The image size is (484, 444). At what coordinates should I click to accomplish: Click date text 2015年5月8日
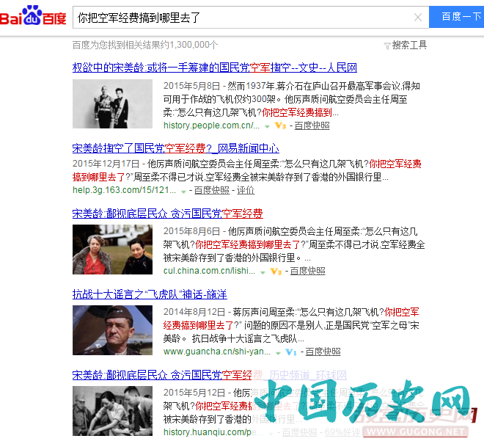(x=191, y=86)
